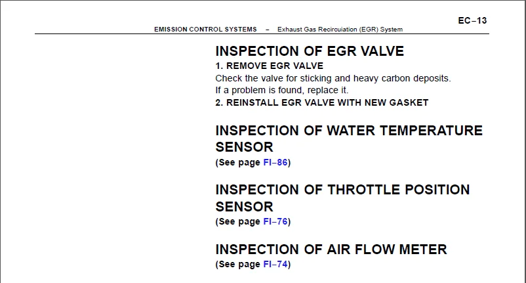The image size is (526, 283).
Task: Click "See page" text beside FI-86
Action: point(239,162)
